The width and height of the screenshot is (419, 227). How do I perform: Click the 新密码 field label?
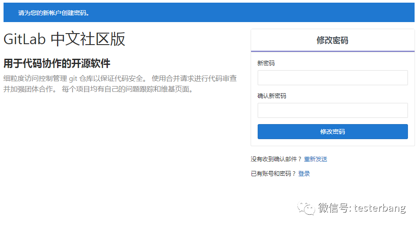click(x=266, y=63)
